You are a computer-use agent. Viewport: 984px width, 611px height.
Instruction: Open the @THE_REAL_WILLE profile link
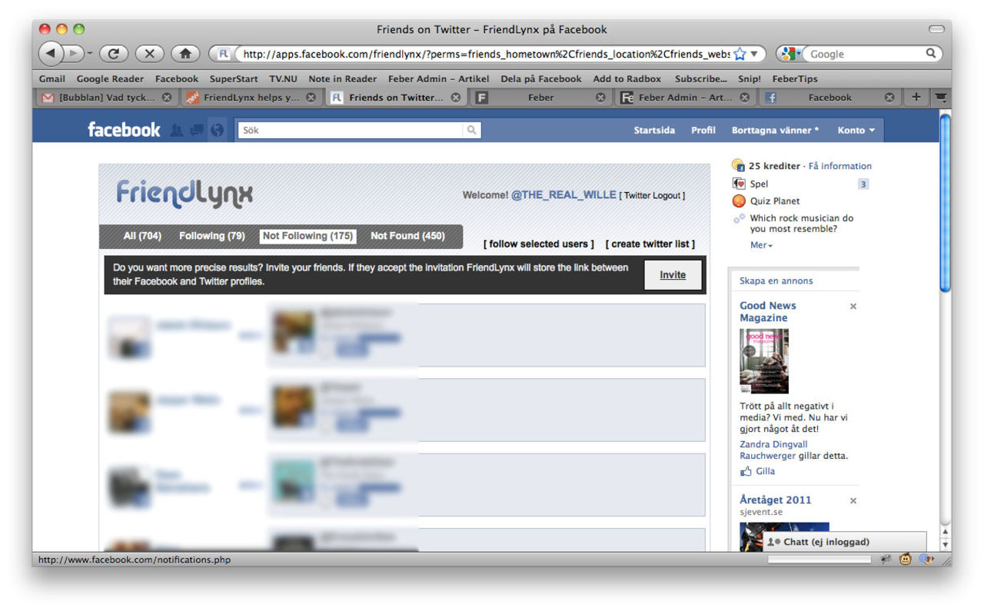tap(563, 195)
